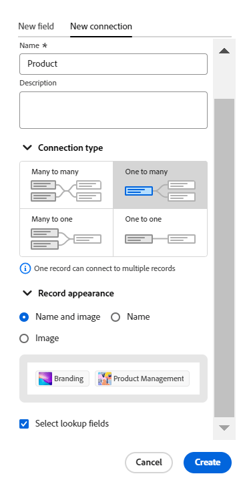Click the Product Management preview thumbnail icon
Screen dimensions: 245x488
(x=105, y=379)
